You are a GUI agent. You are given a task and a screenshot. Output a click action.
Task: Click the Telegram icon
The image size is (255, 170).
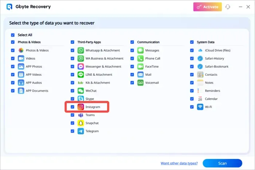81,131
